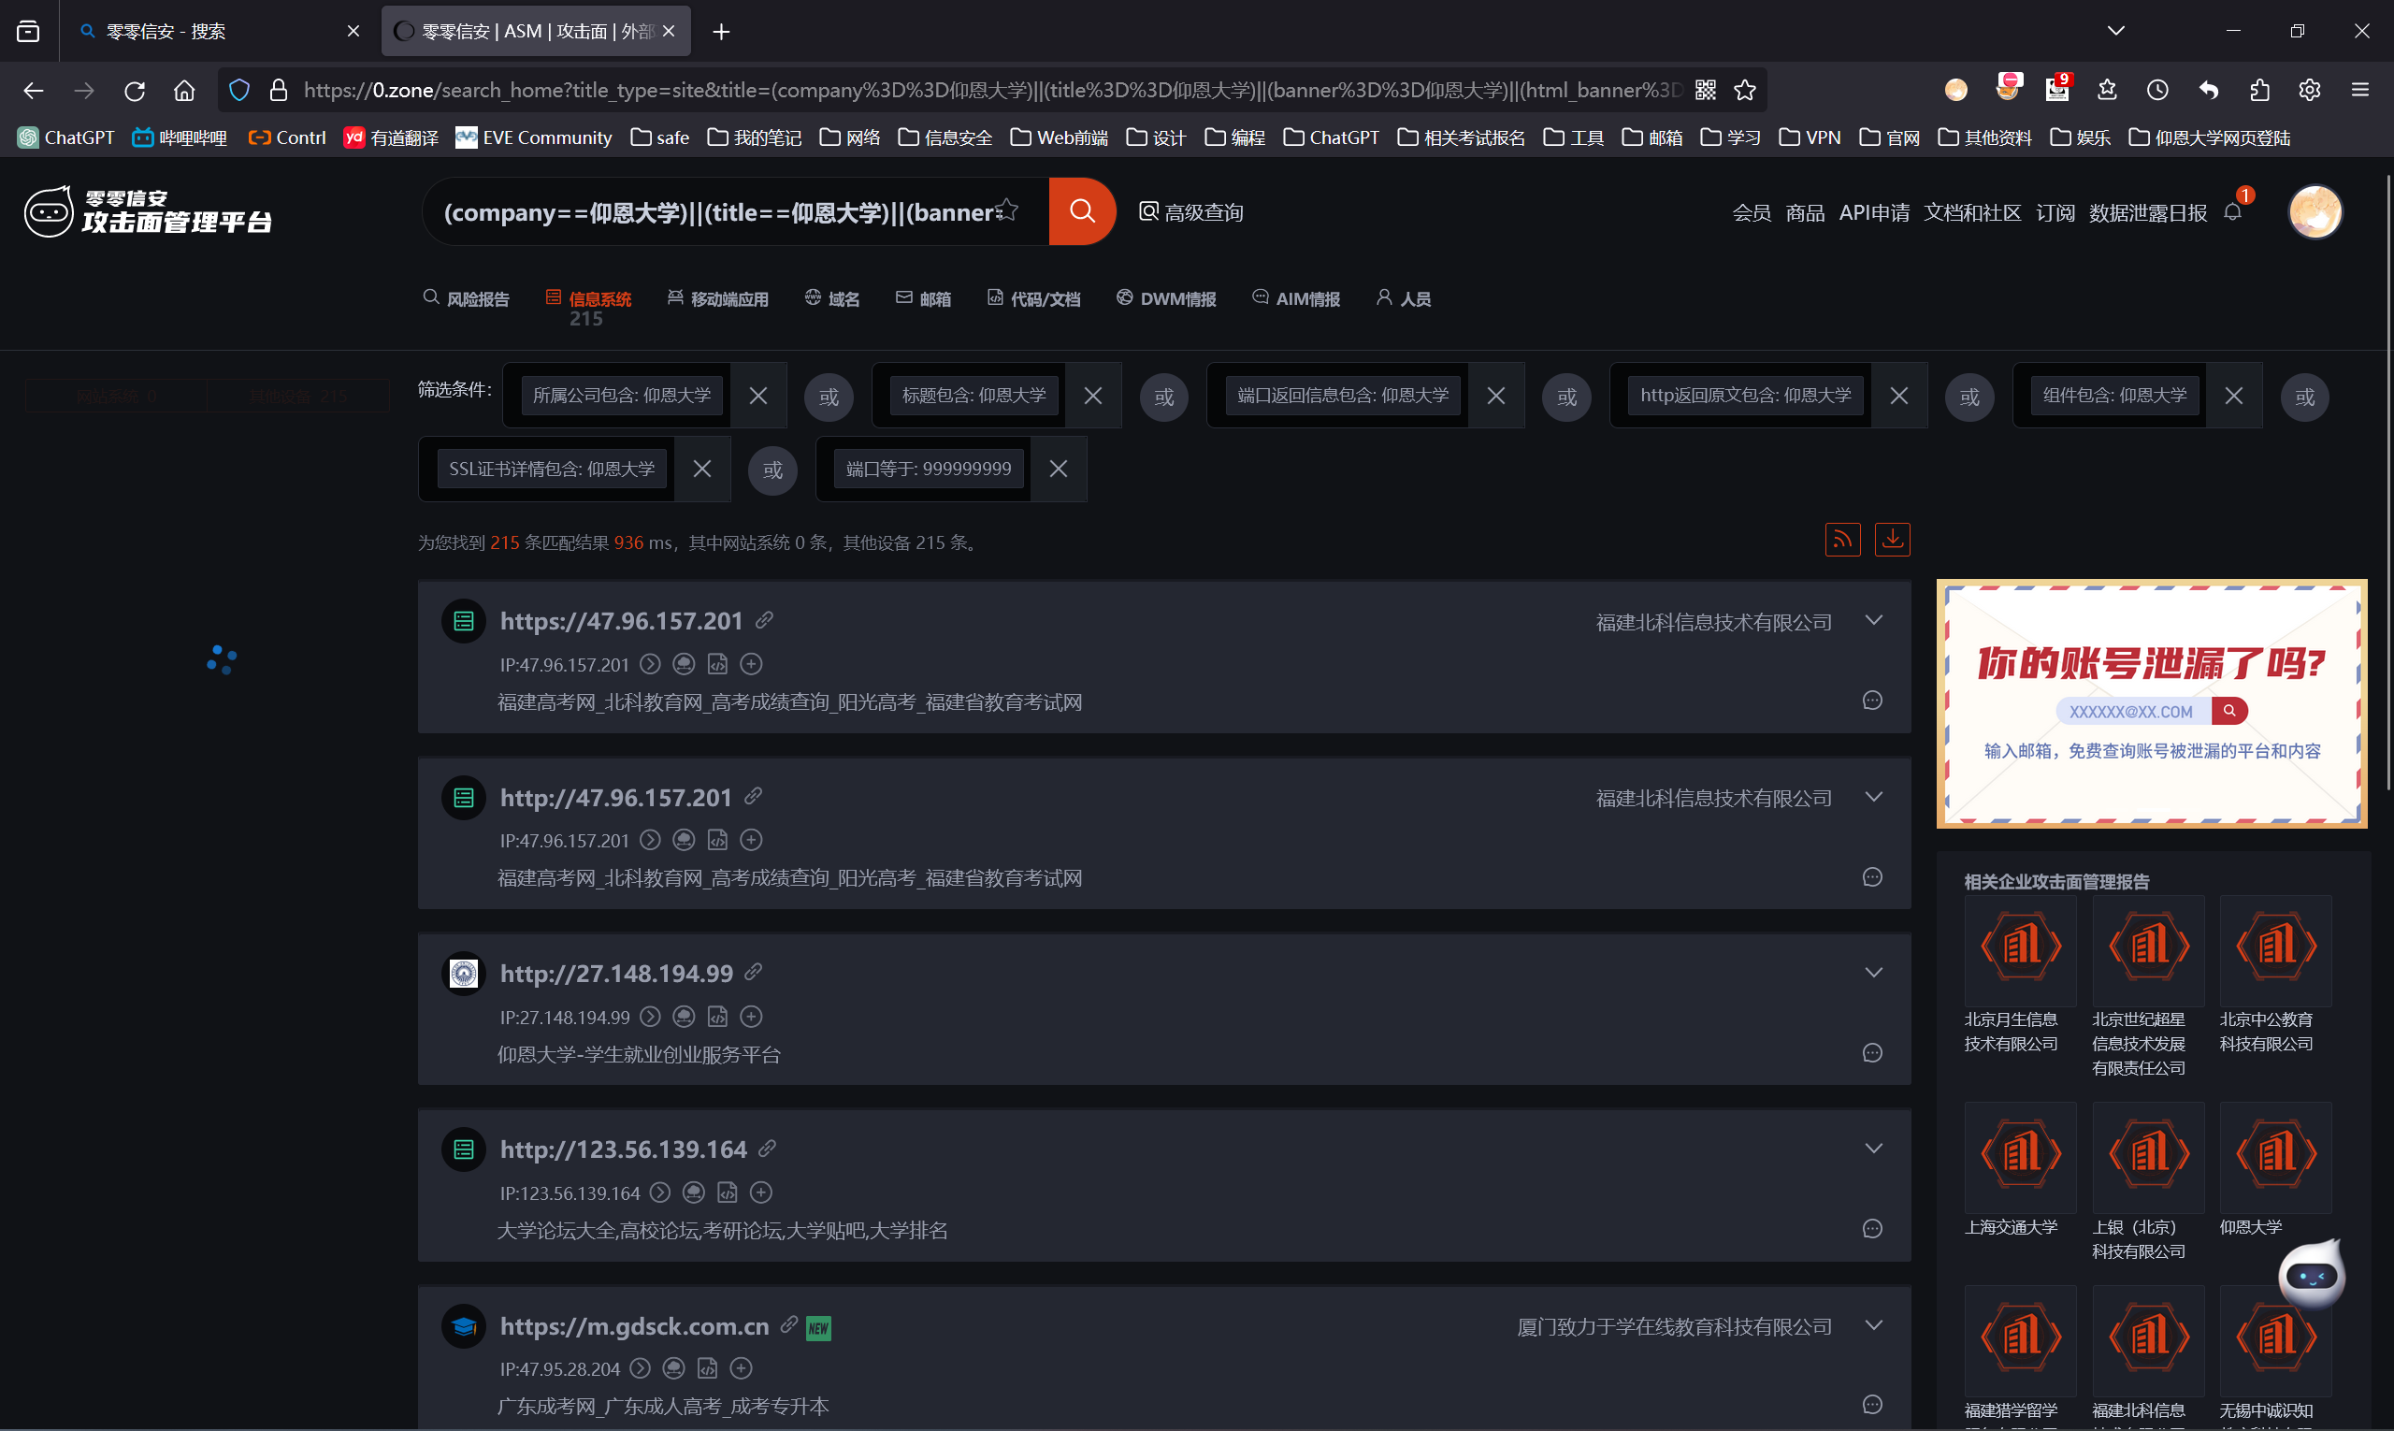
Task: Open the user avatar profile
Action: (x=2314, y=211)
